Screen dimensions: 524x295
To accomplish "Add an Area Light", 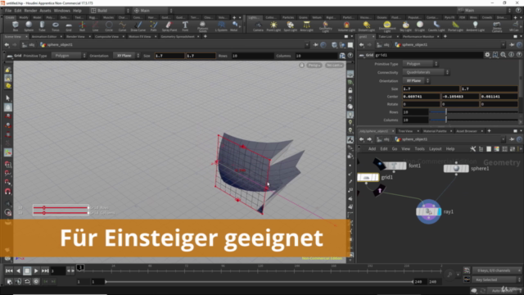I will (306, 25).
